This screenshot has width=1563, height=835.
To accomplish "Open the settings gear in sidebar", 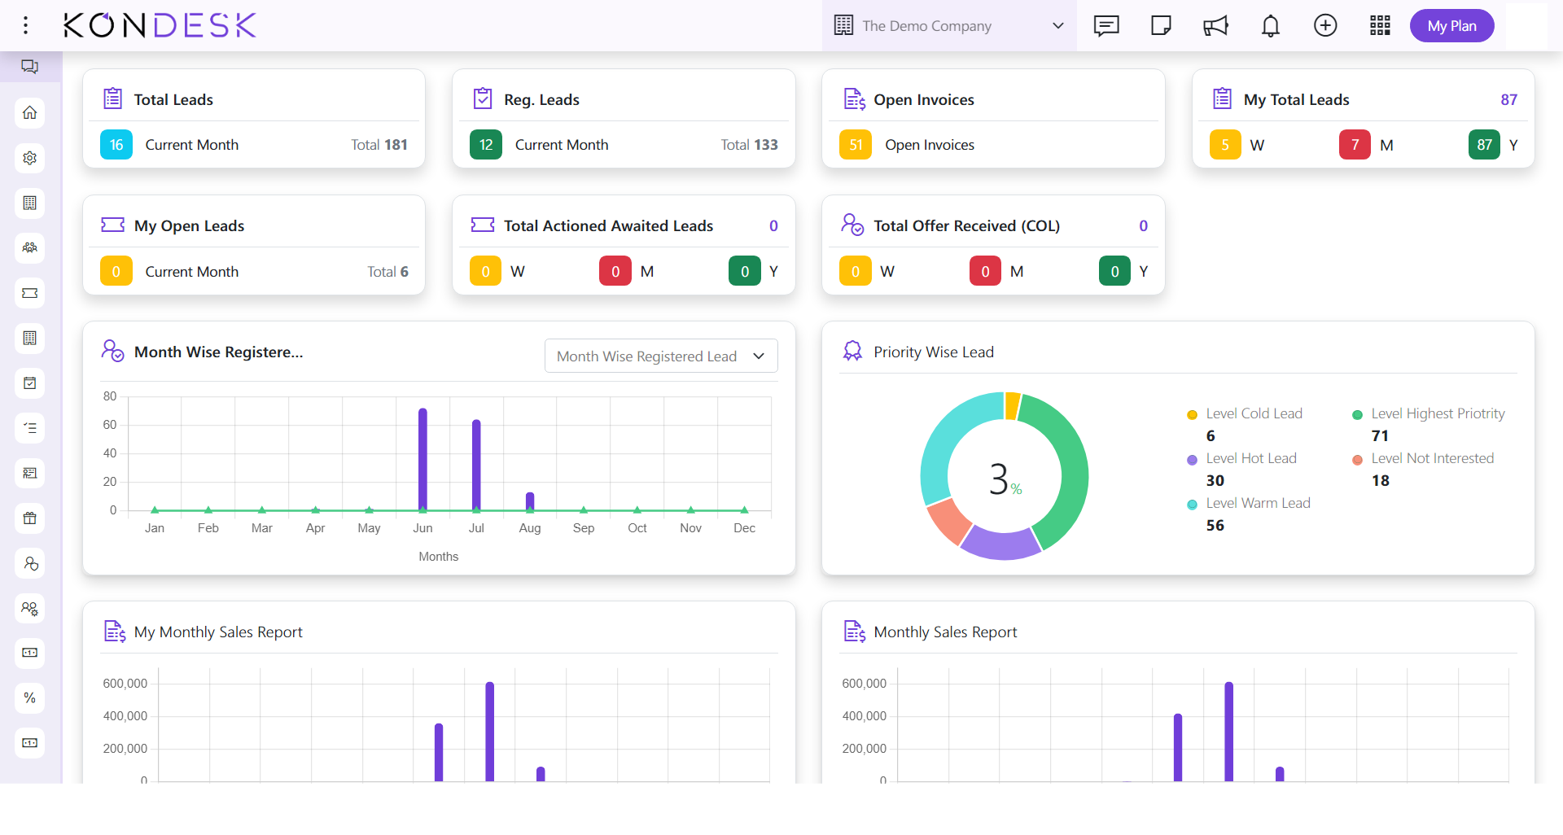I will click(x=30, y=158).
